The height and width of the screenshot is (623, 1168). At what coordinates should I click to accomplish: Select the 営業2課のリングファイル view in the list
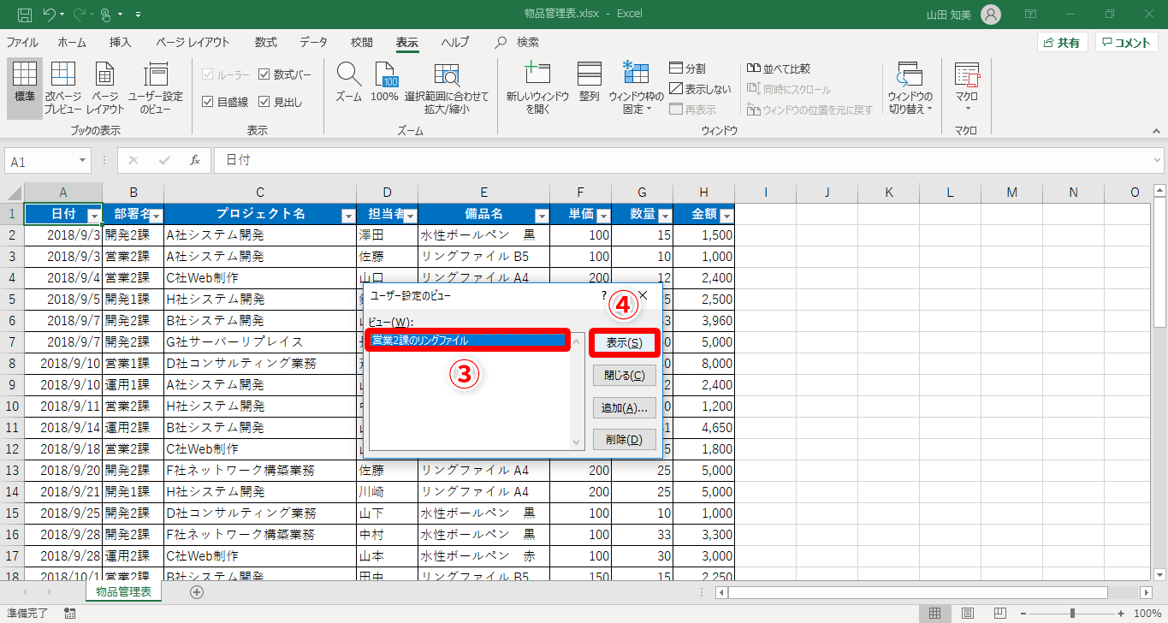click(468, 341)
